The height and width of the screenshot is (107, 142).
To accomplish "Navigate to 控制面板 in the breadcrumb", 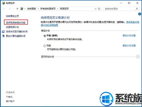I will click(32, 9).
